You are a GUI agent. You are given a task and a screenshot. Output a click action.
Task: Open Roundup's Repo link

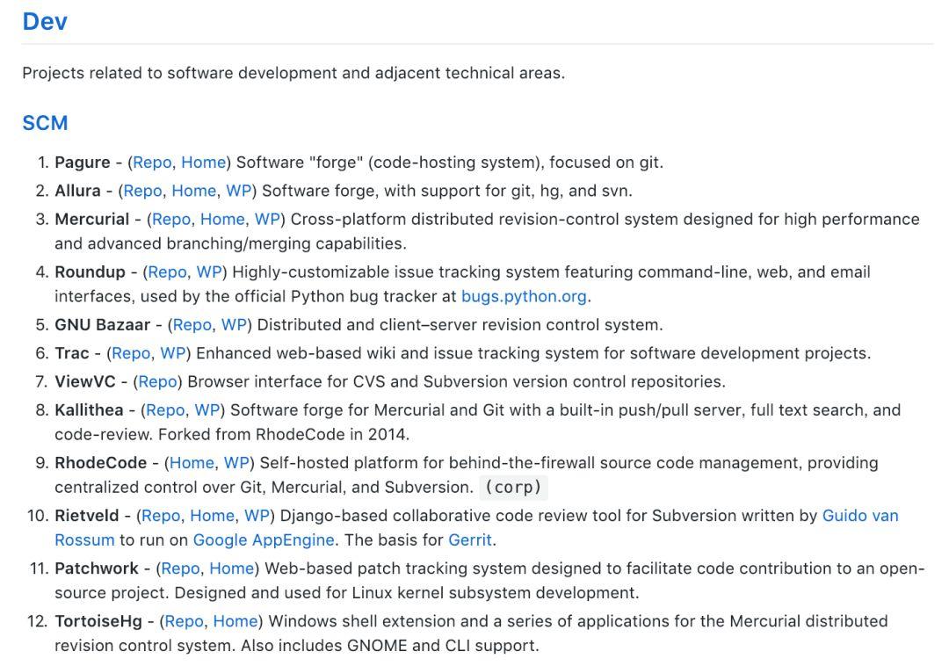pos(167,271)
